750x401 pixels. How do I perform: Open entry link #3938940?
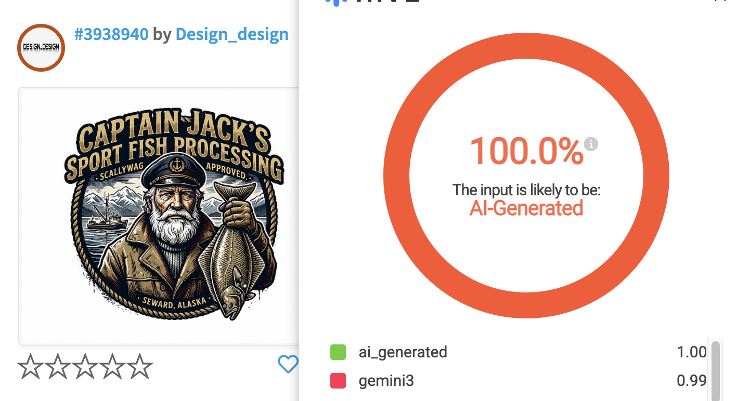coord(111,34)
